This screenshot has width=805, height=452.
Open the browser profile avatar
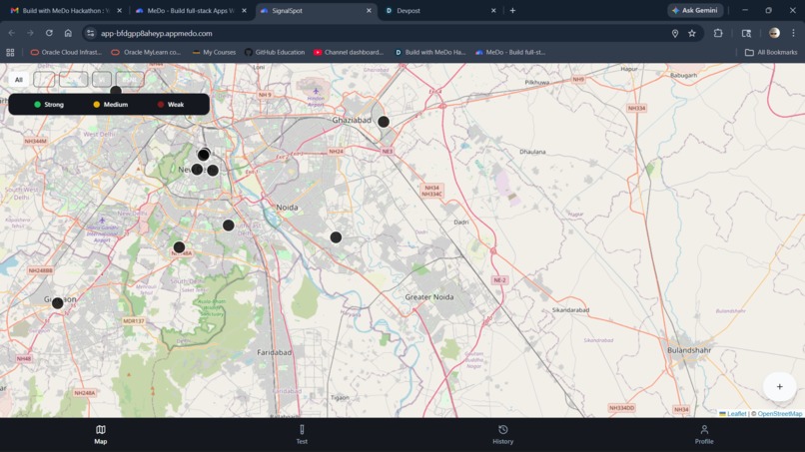point(774,33)
